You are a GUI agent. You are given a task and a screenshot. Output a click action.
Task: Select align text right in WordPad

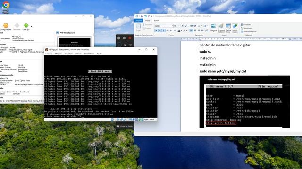199,31
